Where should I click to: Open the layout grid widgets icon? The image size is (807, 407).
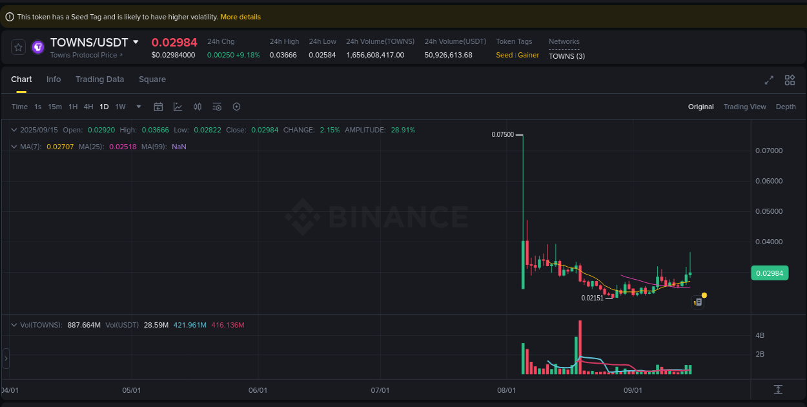790,80
